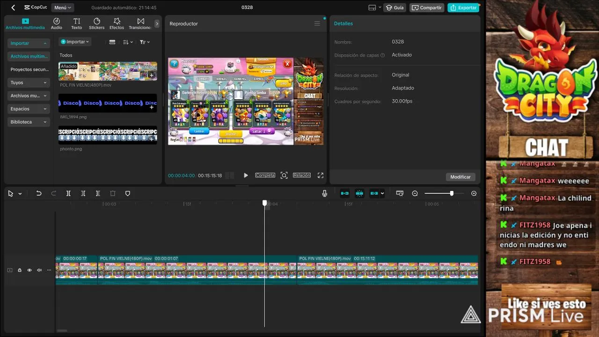Split the clip at the playhead
The image size is (599, 337).
point(68,193)
